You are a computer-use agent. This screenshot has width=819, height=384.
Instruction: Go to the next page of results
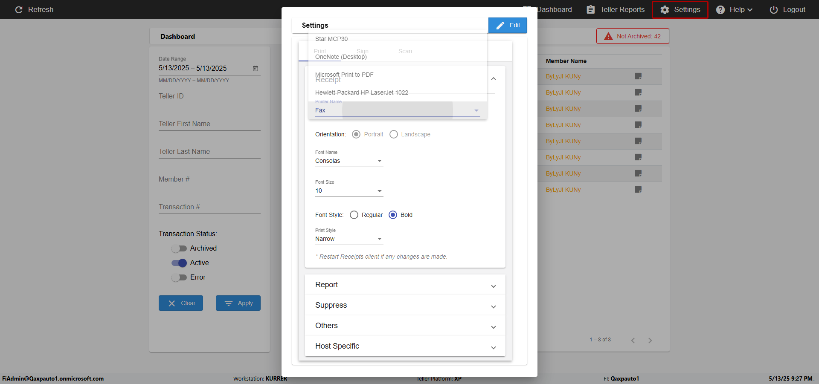pos(650,340)
